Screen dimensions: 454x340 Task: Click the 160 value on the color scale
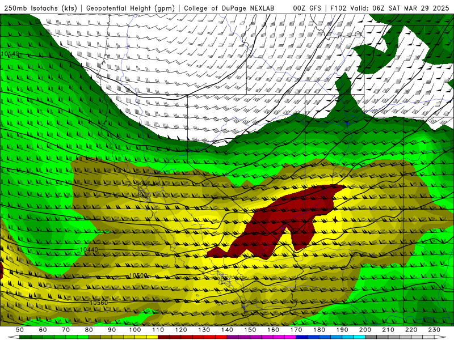click(273, 330)
